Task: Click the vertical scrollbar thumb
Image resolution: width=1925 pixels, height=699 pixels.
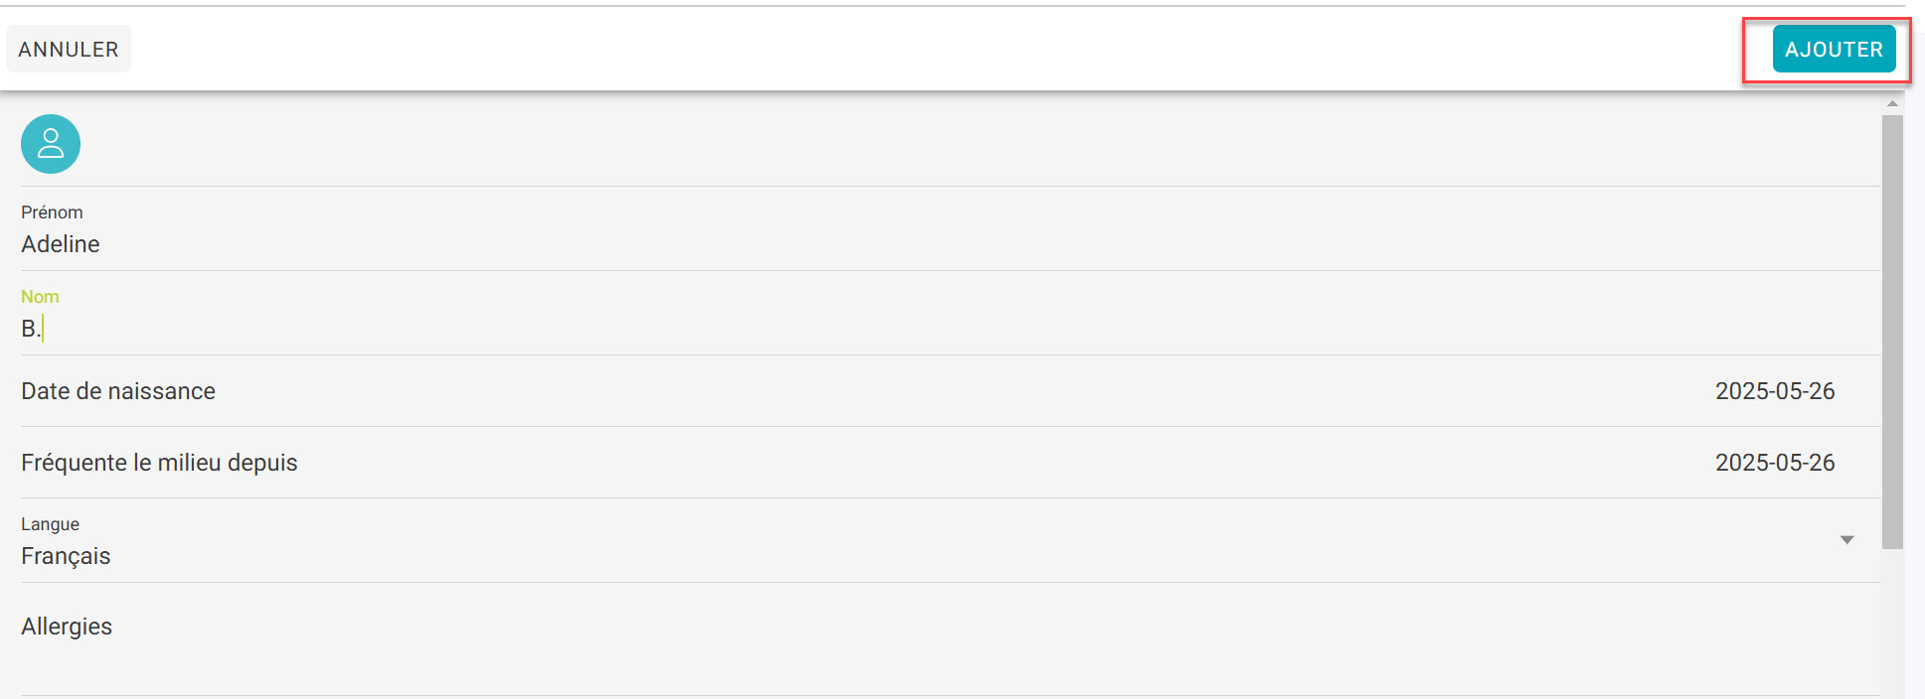Action: (x=1892, y=332)
